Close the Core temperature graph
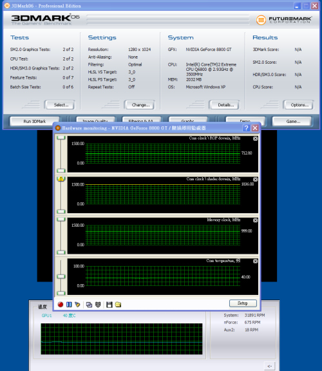 click(x=255, y=262)
